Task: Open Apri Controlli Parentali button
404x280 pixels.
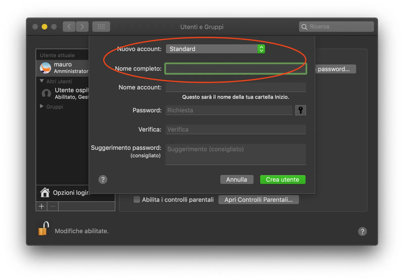Action: coord(259,200)
